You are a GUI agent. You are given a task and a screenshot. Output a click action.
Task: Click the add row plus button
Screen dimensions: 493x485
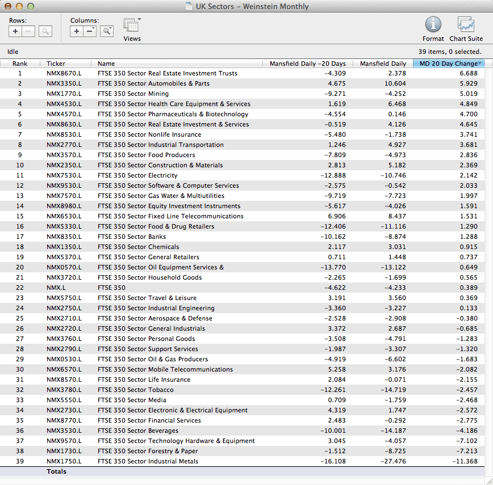[x=15, y=31]
